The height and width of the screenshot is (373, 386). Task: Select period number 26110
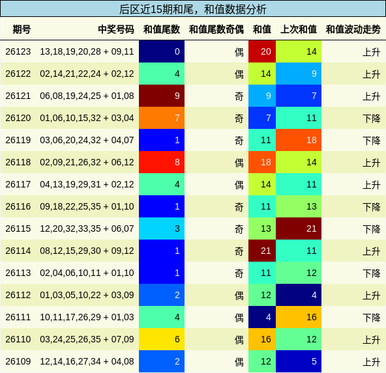tap(18, 339)
